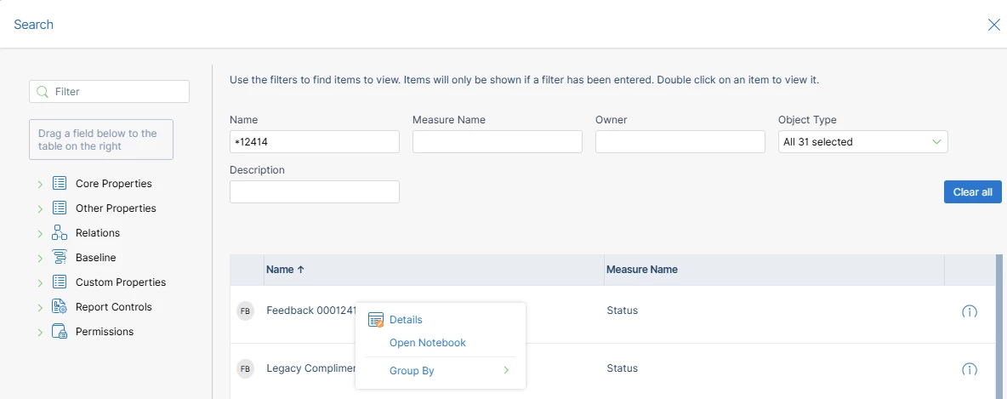The width and height of the screenshot is (1007, 399).
Task: Click the Core Properties list icon
Action: (x=60, y=184)
